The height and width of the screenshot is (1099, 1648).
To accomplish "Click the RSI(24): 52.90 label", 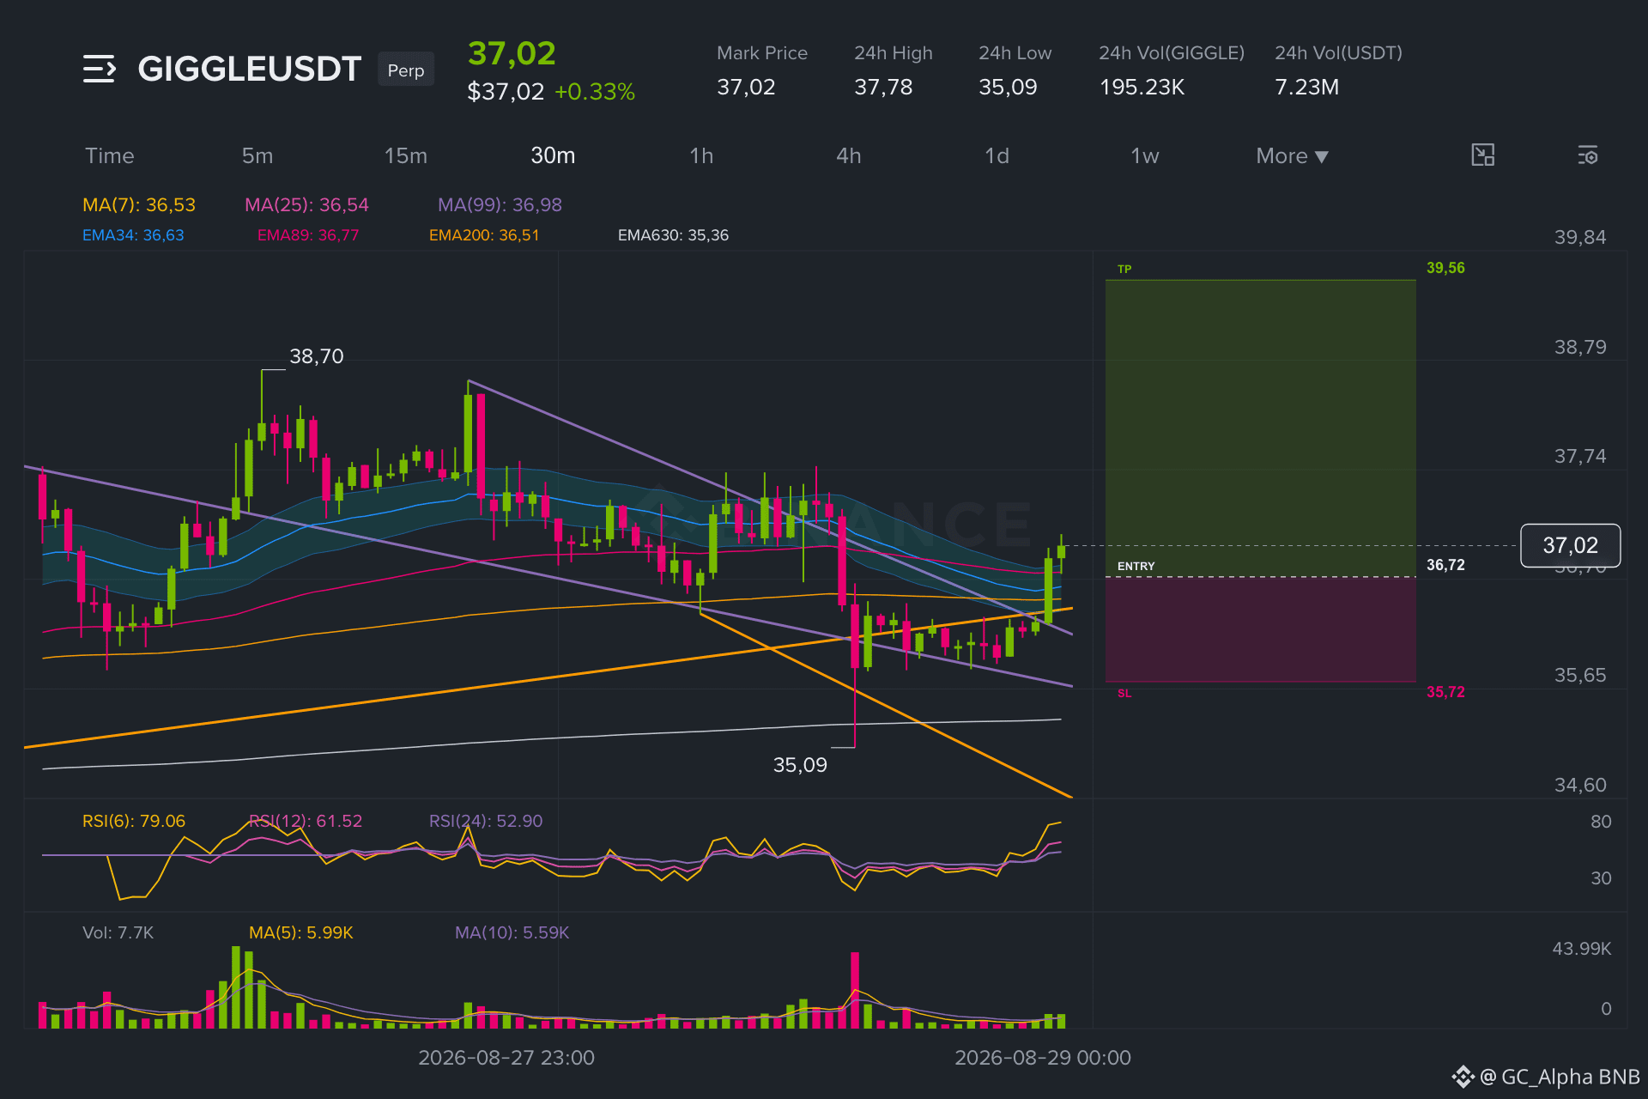I will pyautogui.click(x=486, y=821).
